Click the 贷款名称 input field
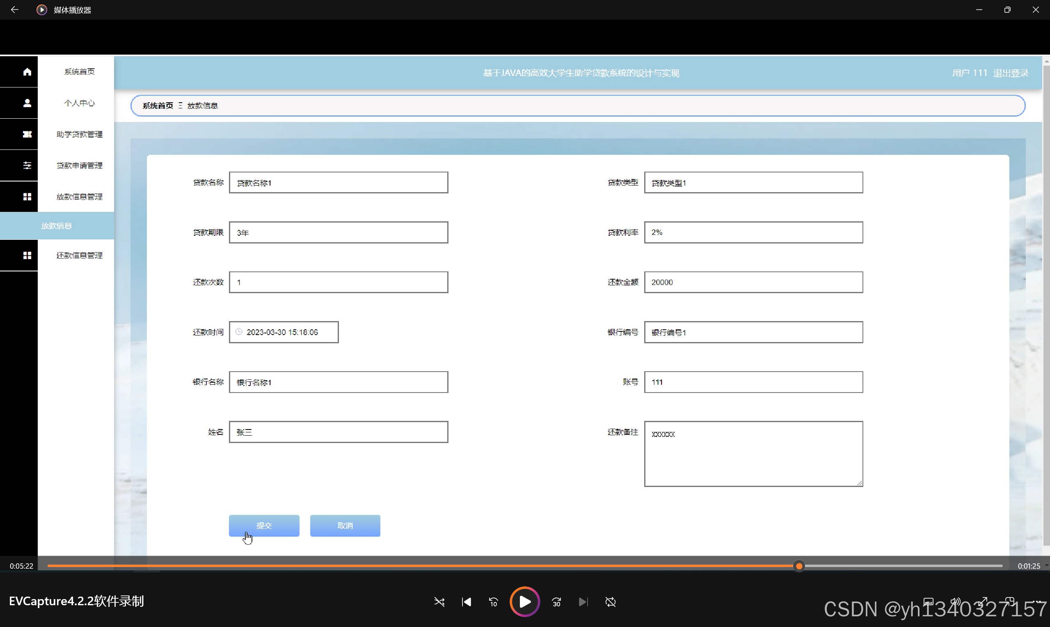The image size is (1050, 627). 339,183
